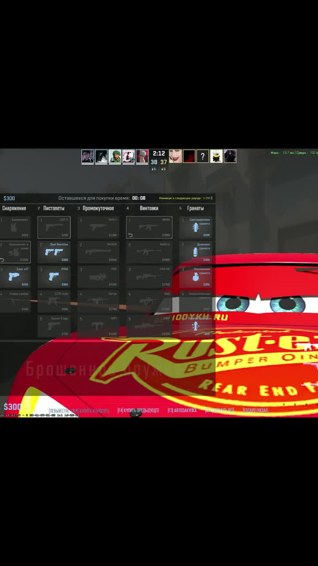Image resolution: width=318 pixels, height=566 pixels.
Task: Choose the P90 submachine gun
Action: tap(98, 277)
